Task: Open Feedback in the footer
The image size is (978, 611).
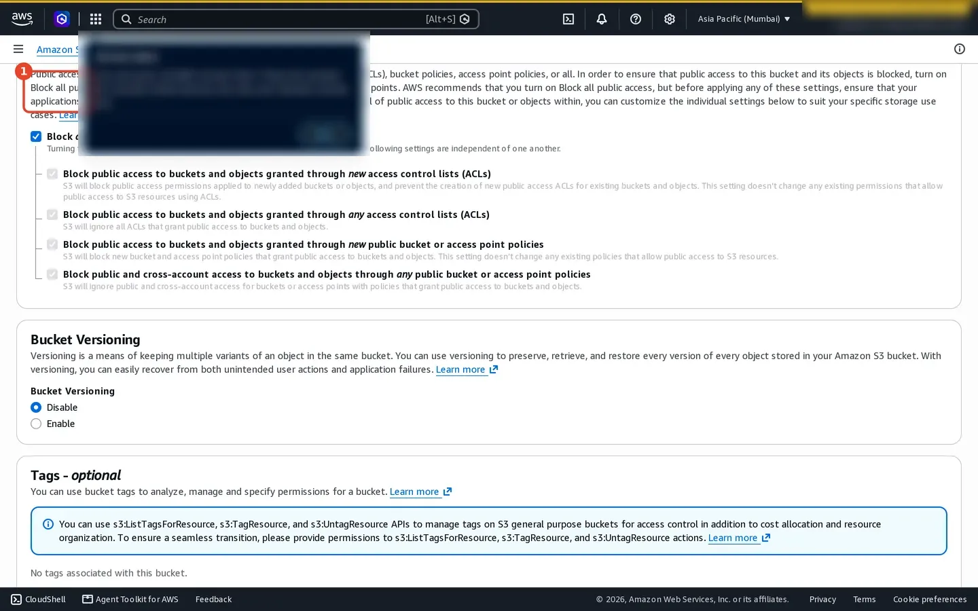Action: click(213, 599)
